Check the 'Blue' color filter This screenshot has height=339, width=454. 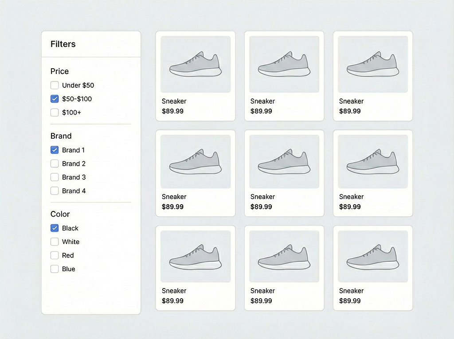tap(55, 269)
